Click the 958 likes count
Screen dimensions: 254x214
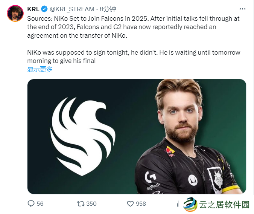[141, 203]
